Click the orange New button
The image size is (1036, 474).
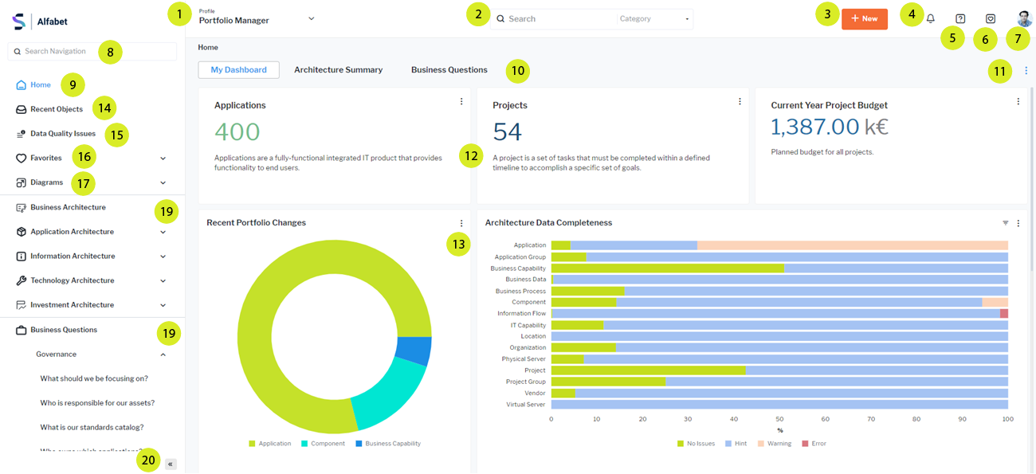point(864,18)
